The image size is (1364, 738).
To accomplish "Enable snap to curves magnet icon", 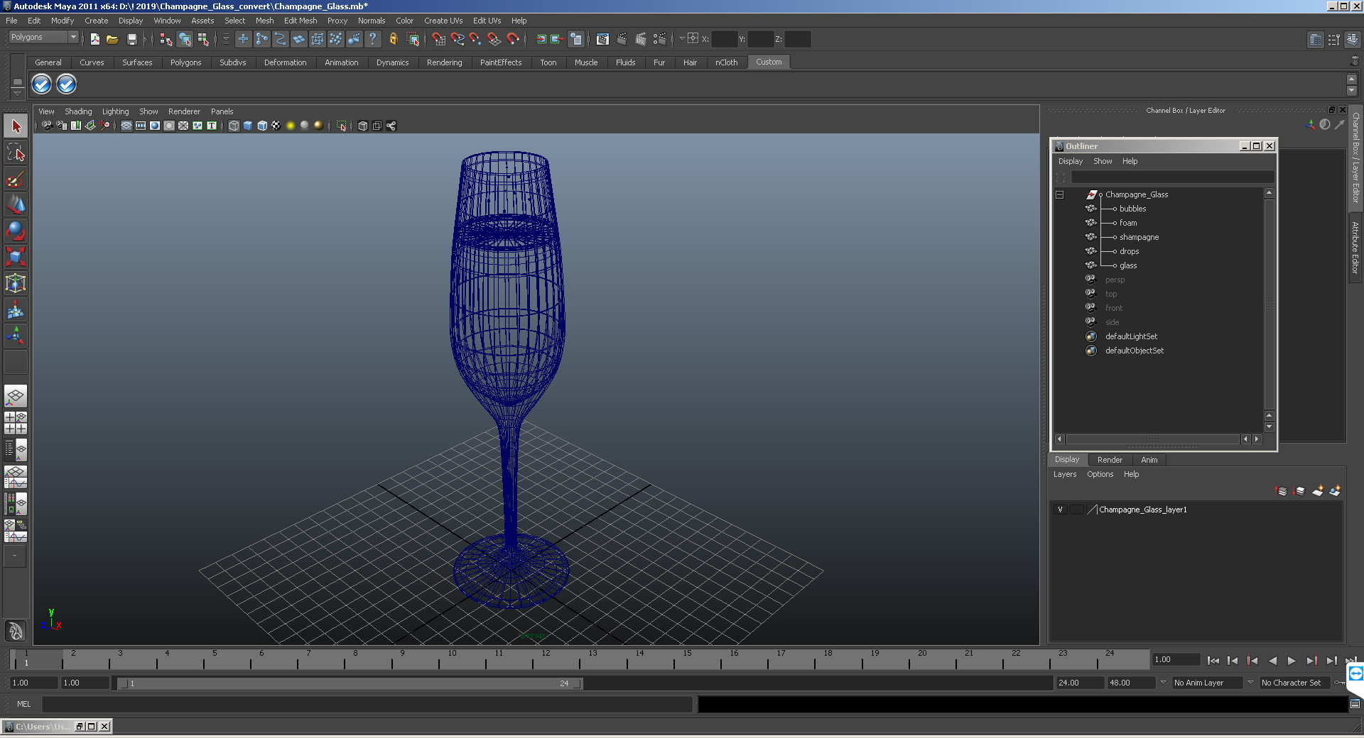I will pyautogui.click(x=458, y=39).
